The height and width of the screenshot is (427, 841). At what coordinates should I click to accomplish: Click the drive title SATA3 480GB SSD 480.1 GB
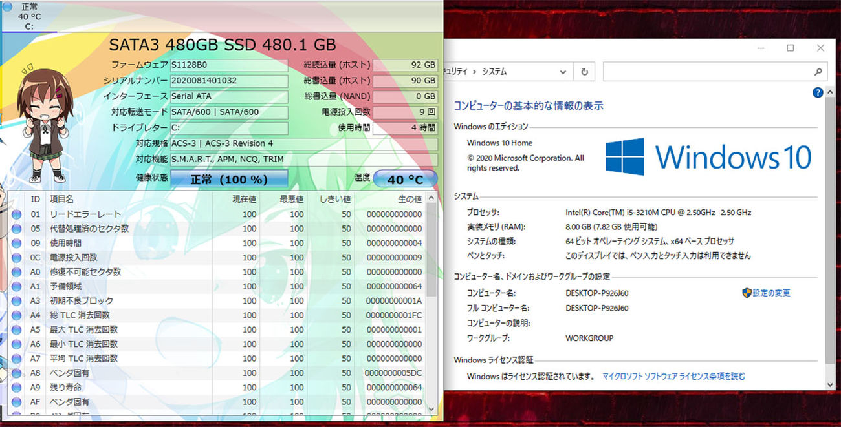[223, 45]
